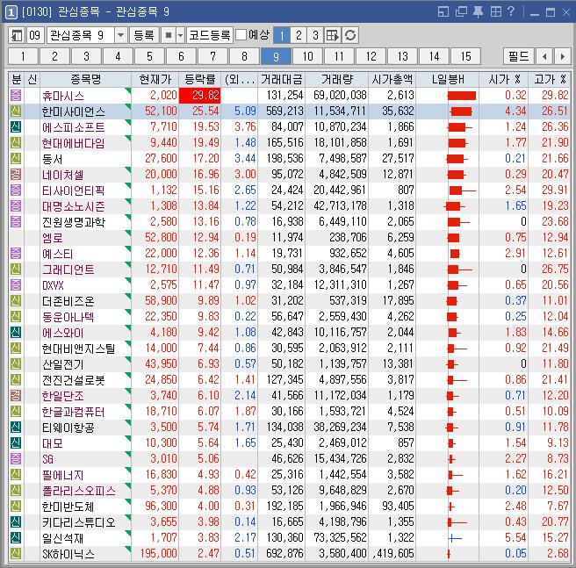The width and height of the screenshot is (576, 568).
Task: Select stock name 폴라리스오피스
Action: [79, 491]
